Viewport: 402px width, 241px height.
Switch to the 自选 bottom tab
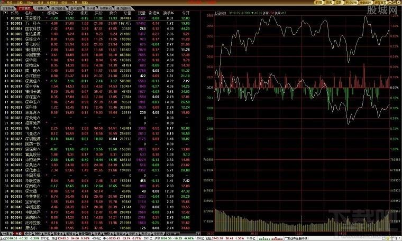(x=97, y=234)
